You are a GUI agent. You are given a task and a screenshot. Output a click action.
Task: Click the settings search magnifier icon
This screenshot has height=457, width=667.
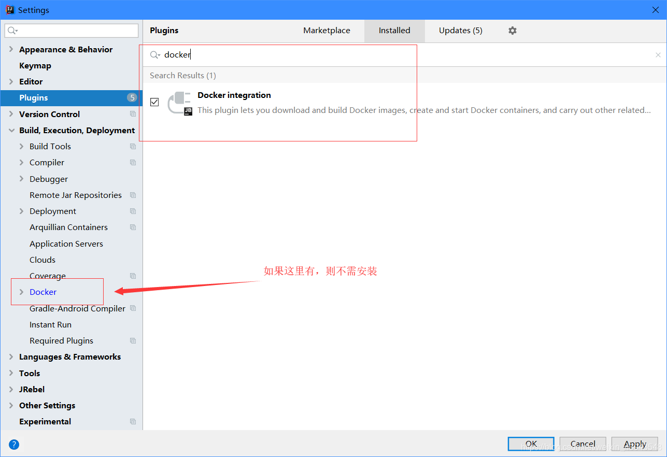point(13,31)
